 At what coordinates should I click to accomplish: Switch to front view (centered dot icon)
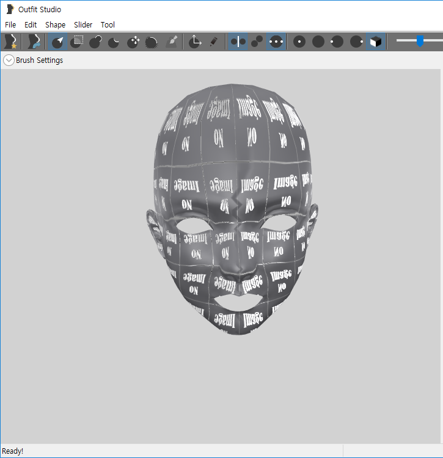tap(299, 42)
